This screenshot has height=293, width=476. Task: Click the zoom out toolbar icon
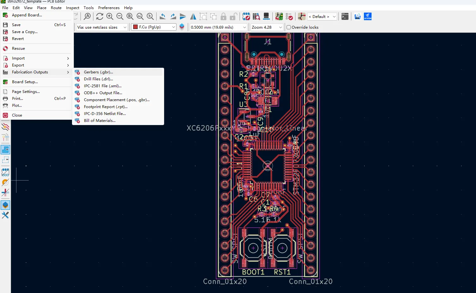(120, 16)
